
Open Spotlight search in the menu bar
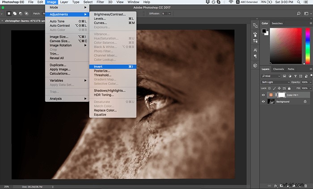pos(299,2)
